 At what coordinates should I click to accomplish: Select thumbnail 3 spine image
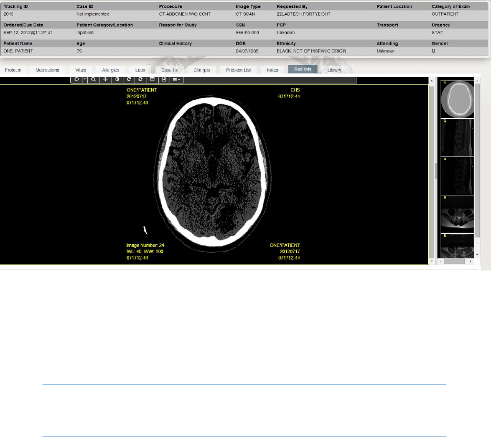click(x=457, y=138)
